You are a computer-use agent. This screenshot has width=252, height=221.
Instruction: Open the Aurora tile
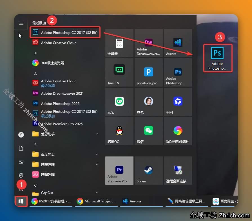(178, 43)
